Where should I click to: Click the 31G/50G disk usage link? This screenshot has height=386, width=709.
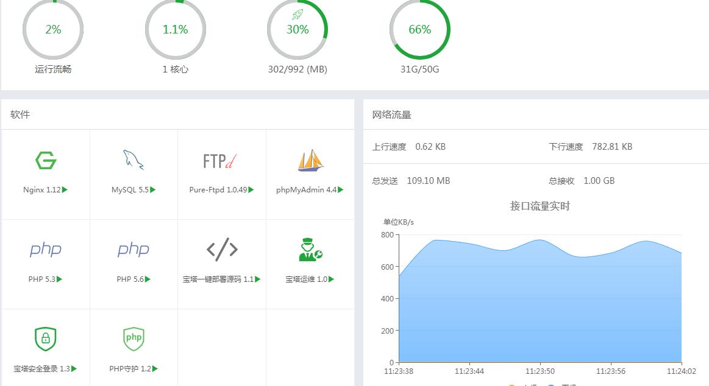[x=419, y=69]
